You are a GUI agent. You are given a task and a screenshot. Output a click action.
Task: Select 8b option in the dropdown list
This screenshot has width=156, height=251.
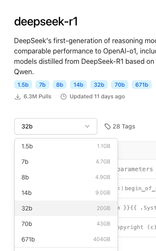(66, 177)
